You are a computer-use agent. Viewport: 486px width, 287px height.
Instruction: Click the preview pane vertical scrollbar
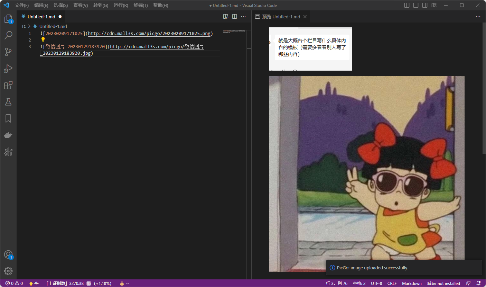click(484, 88)
